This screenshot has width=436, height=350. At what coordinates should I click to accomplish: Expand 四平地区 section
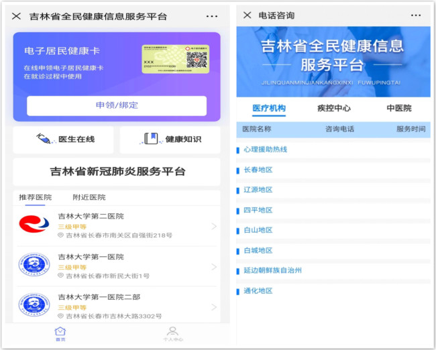[x=333, y=211]
